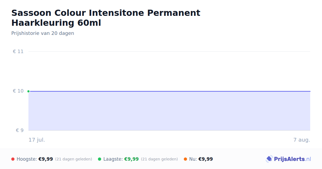Screen dimensions: 322x169
Task: Click the green Laagste legend dot
Action: click(100, 159)
